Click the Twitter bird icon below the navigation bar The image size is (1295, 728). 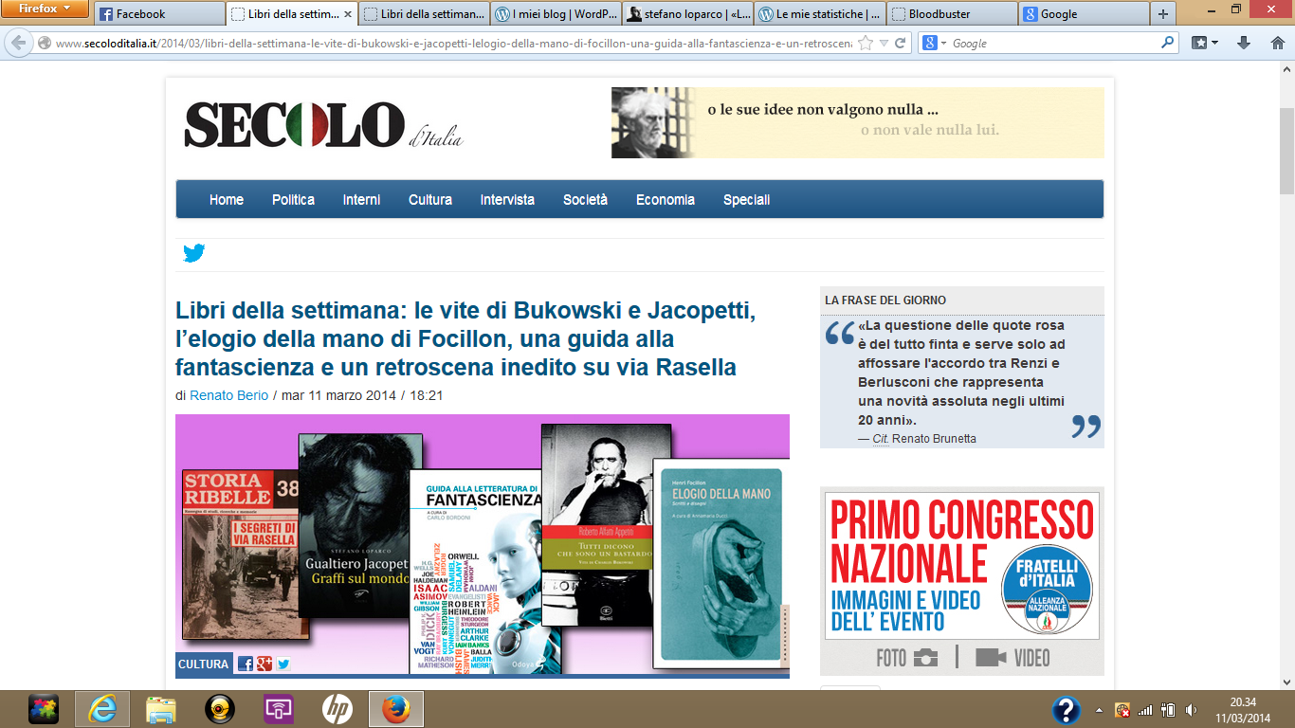coord(194,253)
